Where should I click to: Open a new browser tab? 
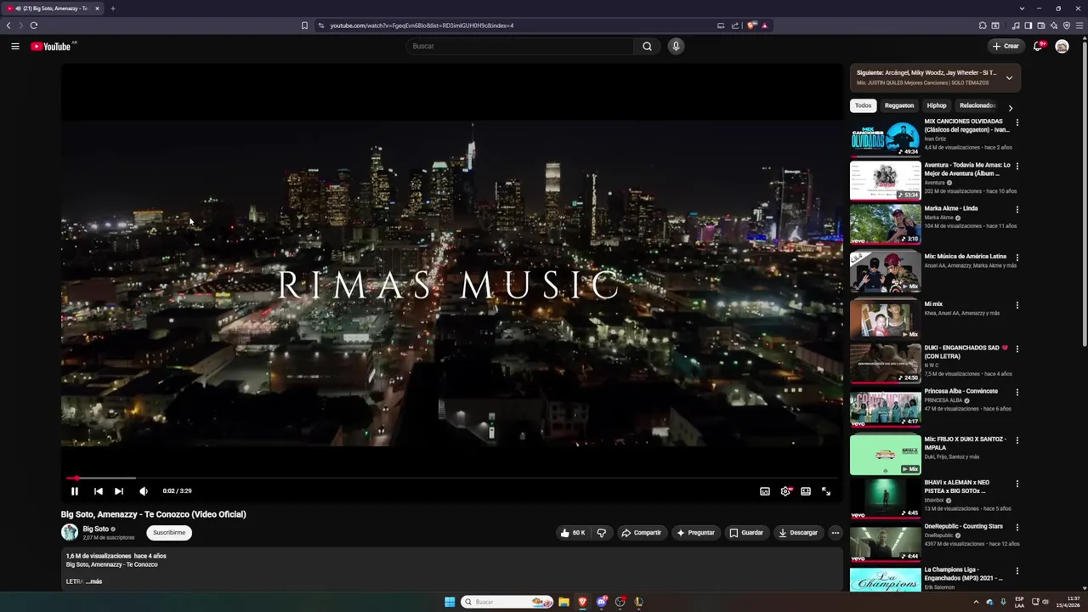point(112,8)
